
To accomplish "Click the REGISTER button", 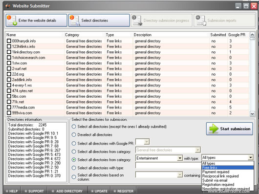I will pos(123,191).
